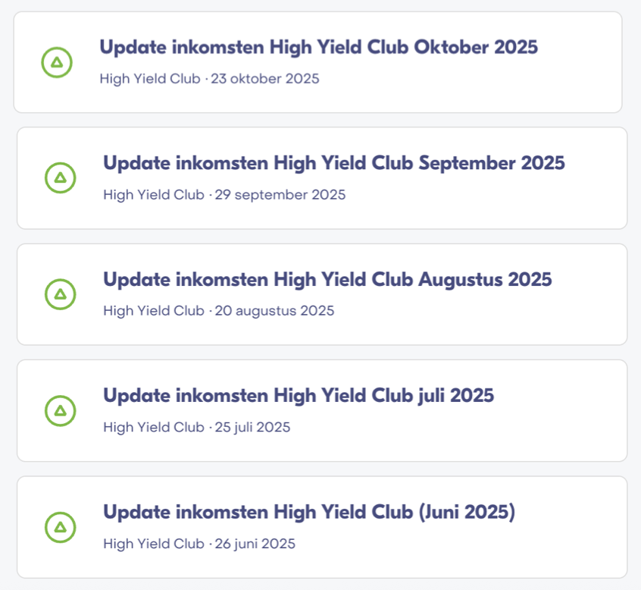Open "Update inkomsten High Yield Club (Juni 2025)" title
Image resolution: width=641 pixels, height=590 pixels.
[309, 512]
